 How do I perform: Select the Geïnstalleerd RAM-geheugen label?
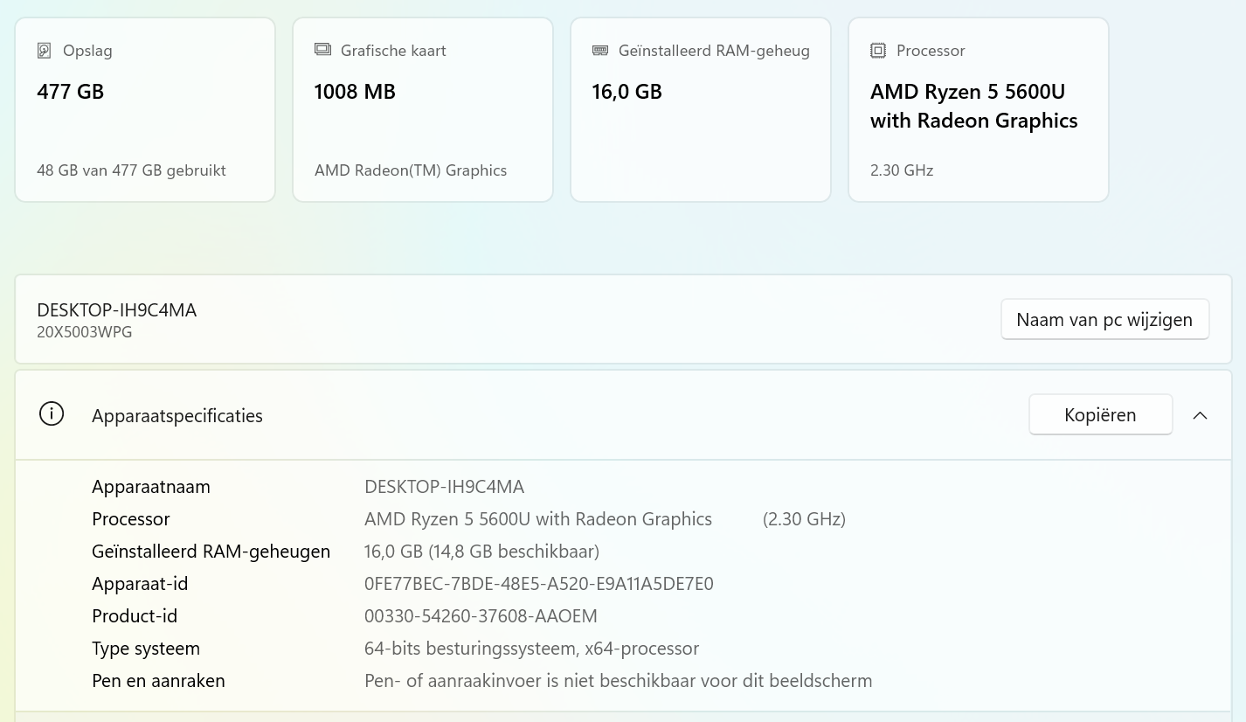[211, 552]
